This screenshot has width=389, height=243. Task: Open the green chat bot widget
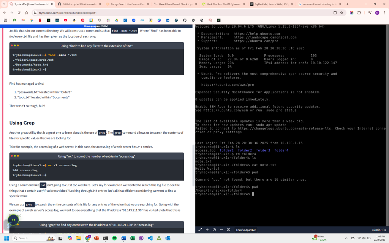click(13, 220)
